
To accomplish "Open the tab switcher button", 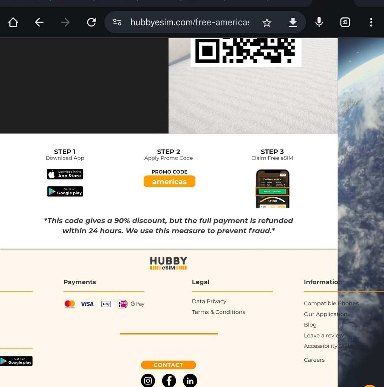I will (345, 22).
